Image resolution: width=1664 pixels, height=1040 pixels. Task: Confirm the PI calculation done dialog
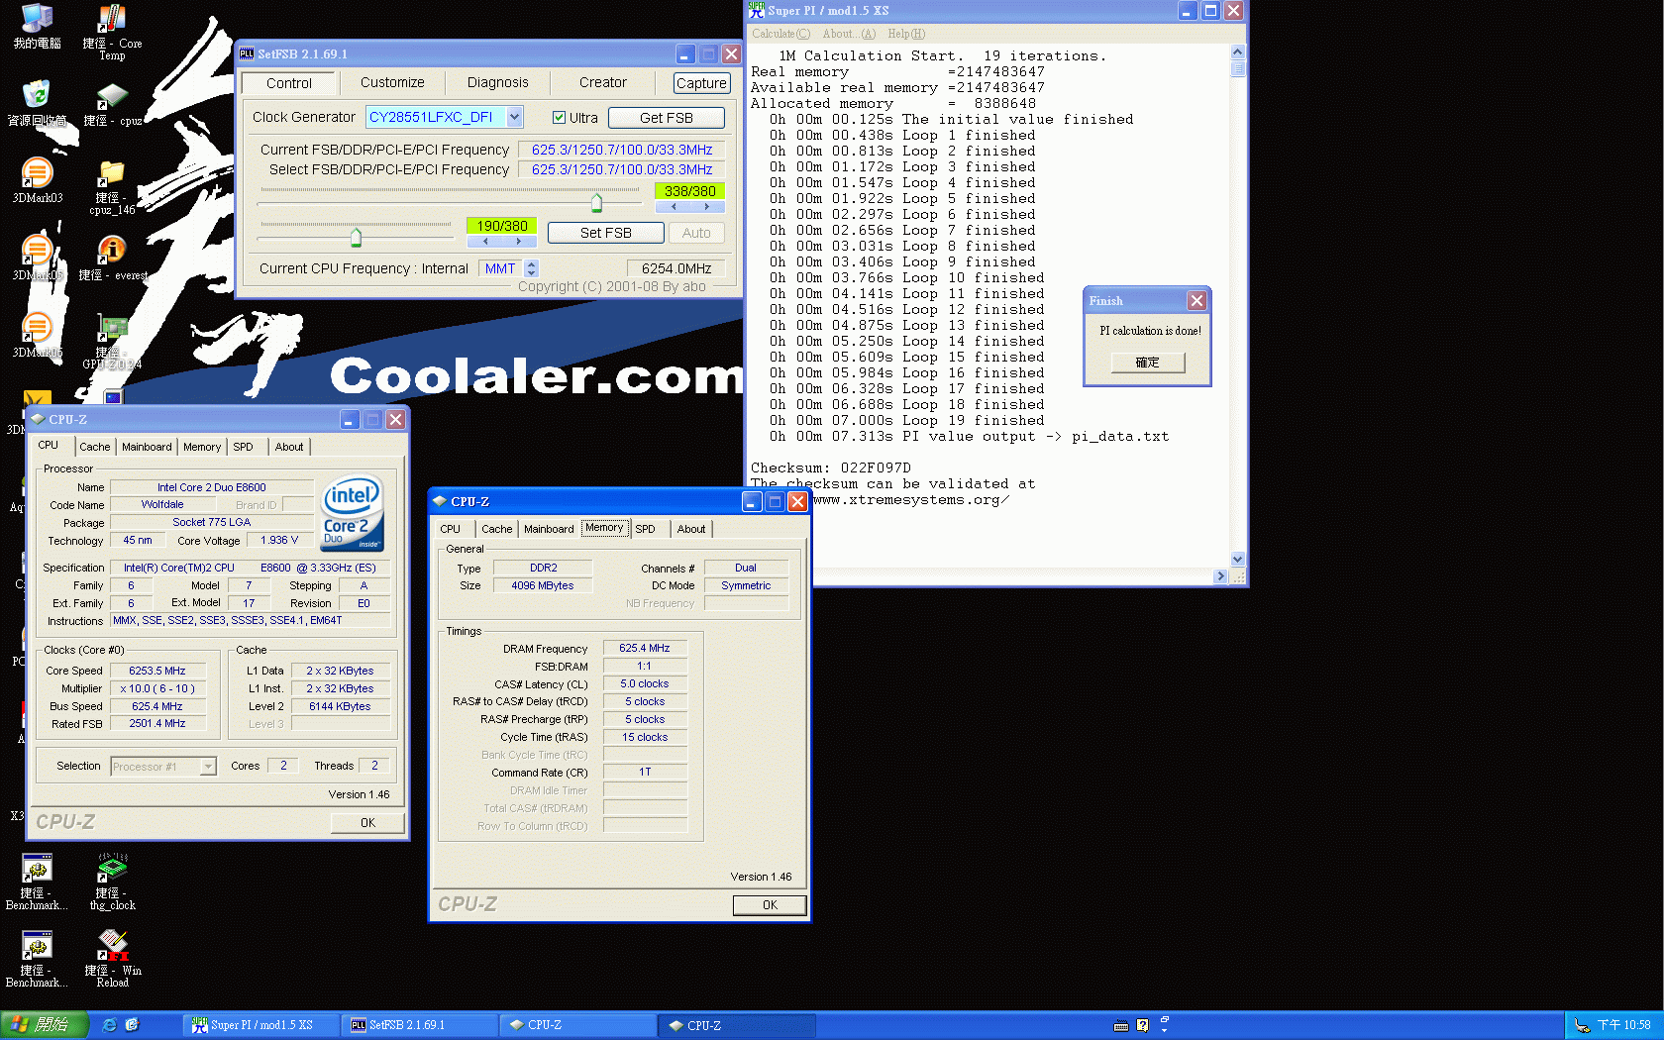point(1147,363)
